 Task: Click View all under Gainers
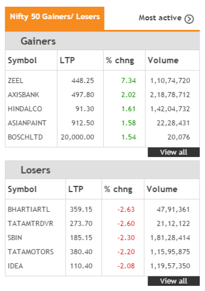point(173,152)
